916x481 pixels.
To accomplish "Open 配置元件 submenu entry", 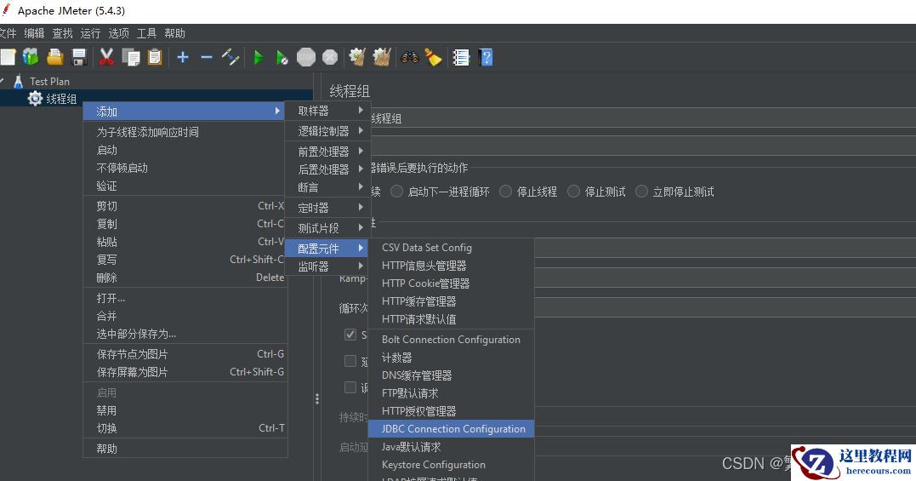I will coord(327,249).
